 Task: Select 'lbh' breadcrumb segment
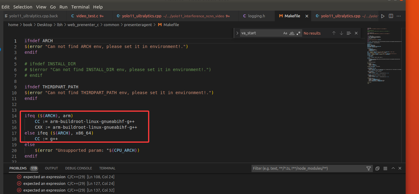[59, 25]
